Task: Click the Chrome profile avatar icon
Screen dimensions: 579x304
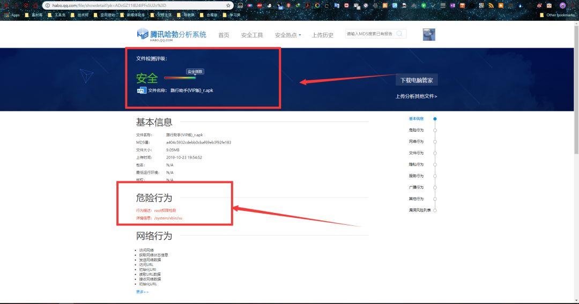Action: [563, 5]
